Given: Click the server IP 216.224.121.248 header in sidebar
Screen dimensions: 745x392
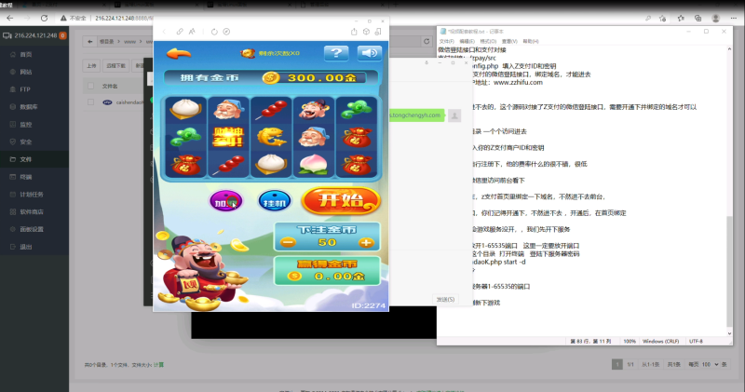Looking at the screenshot, I should pos(35,35).
